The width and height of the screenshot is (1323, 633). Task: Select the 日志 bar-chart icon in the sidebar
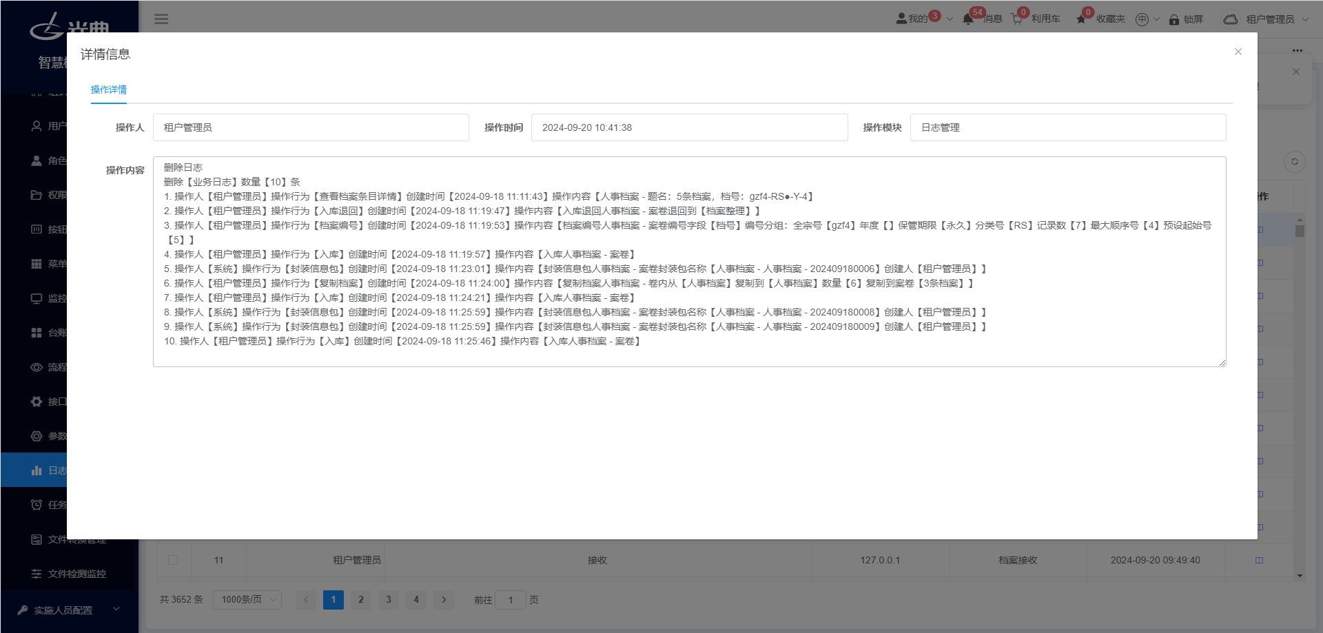[37, 470]
